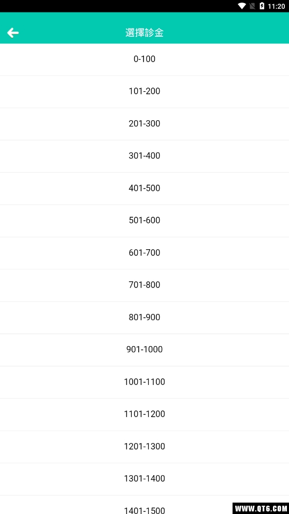
Task: Tap the no-SIM signal icon
Action: [252, 6]
